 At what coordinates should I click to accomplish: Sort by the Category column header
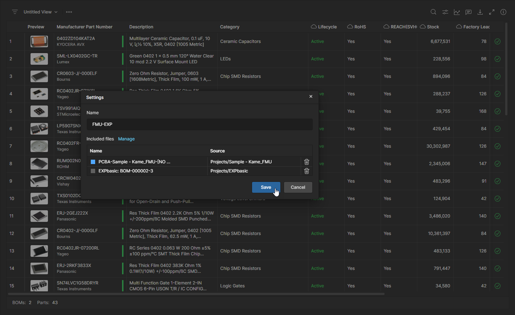click(x=230, y=27)
